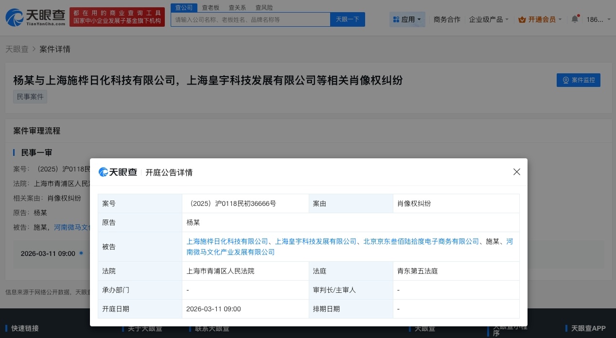Click the 天眼查 logo inside the dialog

click(x=118, y=172)
